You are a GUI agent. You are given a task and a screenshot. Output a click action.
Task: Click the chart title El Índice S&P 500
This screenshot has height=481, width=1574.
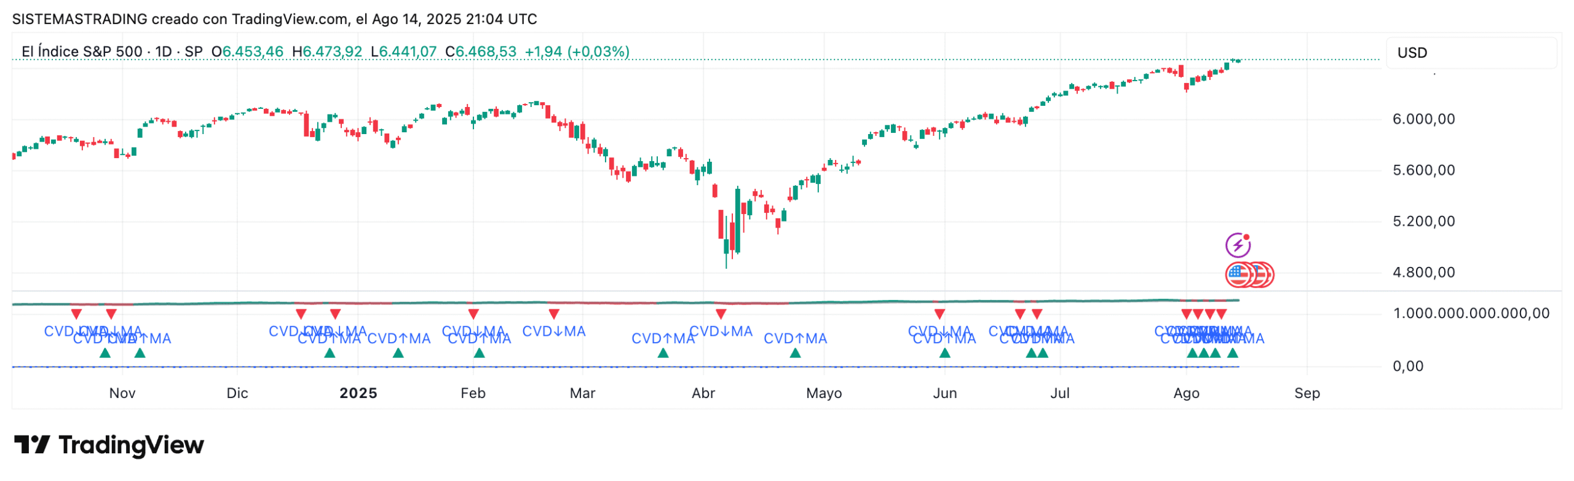click(x=82, y=52)
